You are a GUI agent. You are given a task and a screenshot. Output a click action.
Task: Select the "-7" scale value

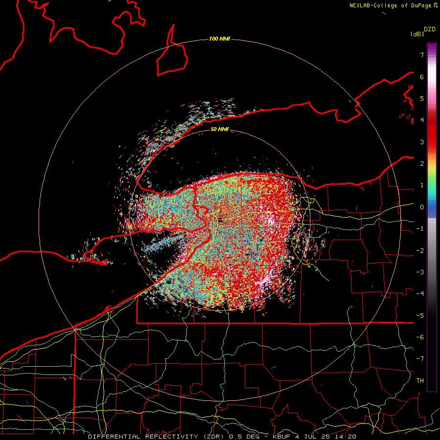(x=420, y=359)
